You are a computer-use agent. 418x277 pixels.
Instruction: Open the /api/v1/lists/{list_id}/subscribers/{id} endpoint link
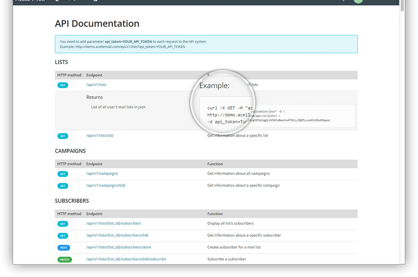click(117, 235)
